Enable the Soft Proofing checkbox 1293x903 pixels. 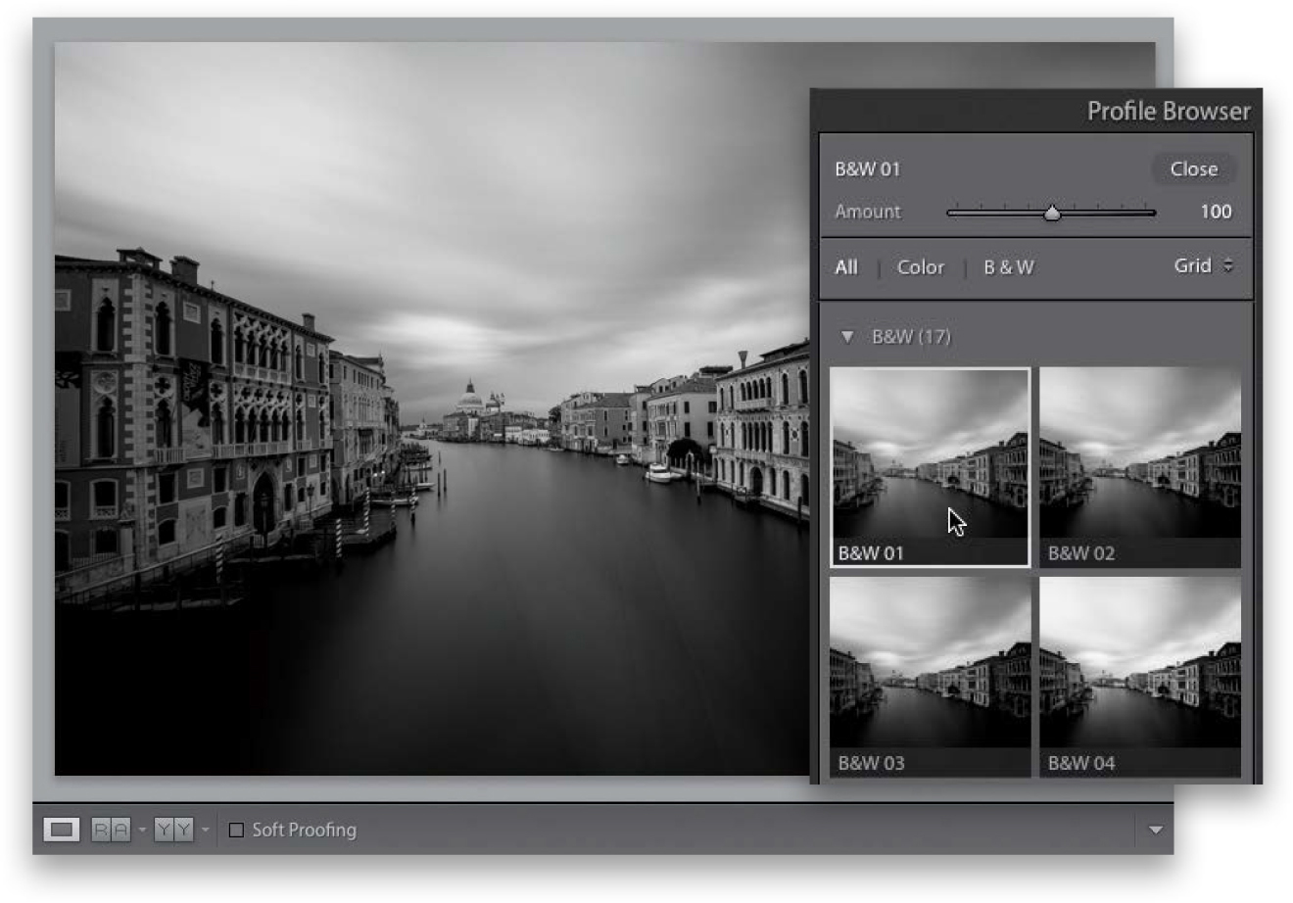(236, 830)
